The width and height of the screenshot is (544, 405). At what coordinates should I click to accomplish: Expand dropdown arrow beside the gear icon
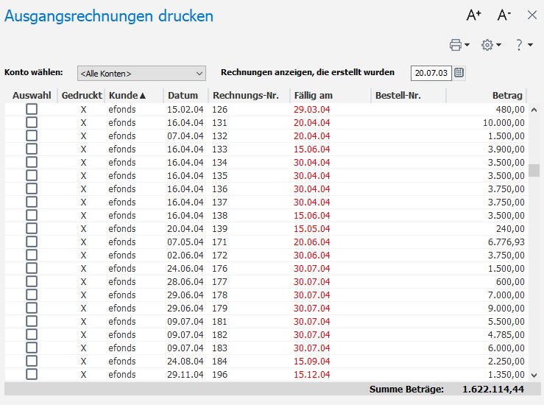[499, 46]
